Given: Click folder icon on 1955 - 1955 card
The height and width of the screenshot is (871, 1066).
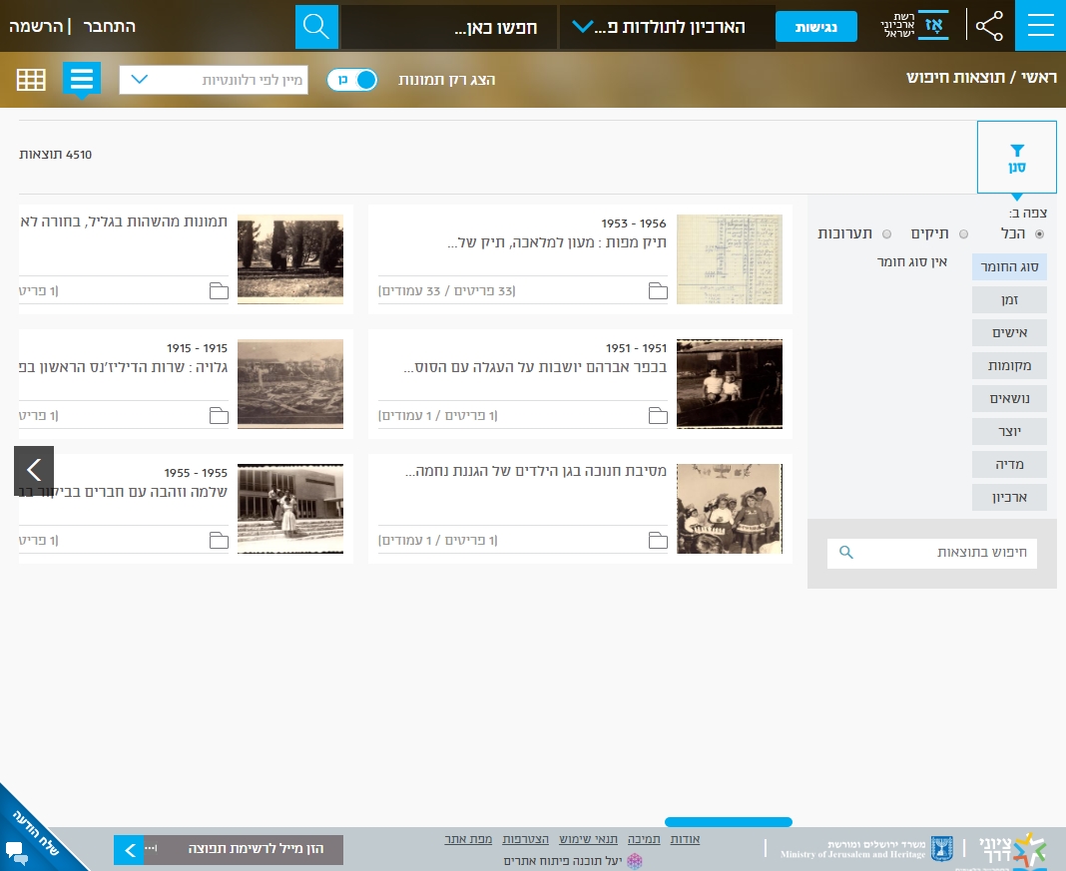Looking at the screenshot, I should (219, 540).
